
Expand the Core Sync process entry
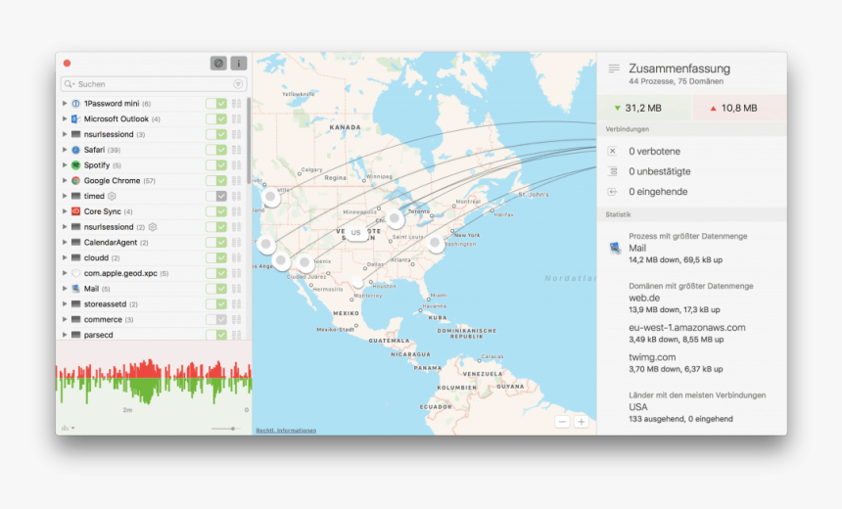[65, 211]
